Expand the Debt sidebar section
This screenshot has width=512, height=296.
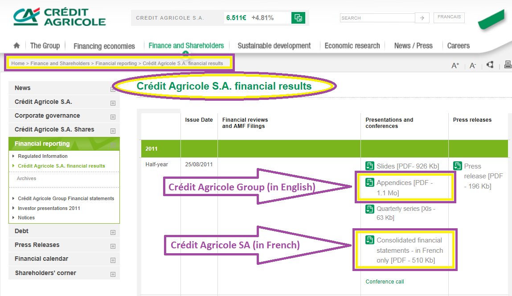(113, 232)
